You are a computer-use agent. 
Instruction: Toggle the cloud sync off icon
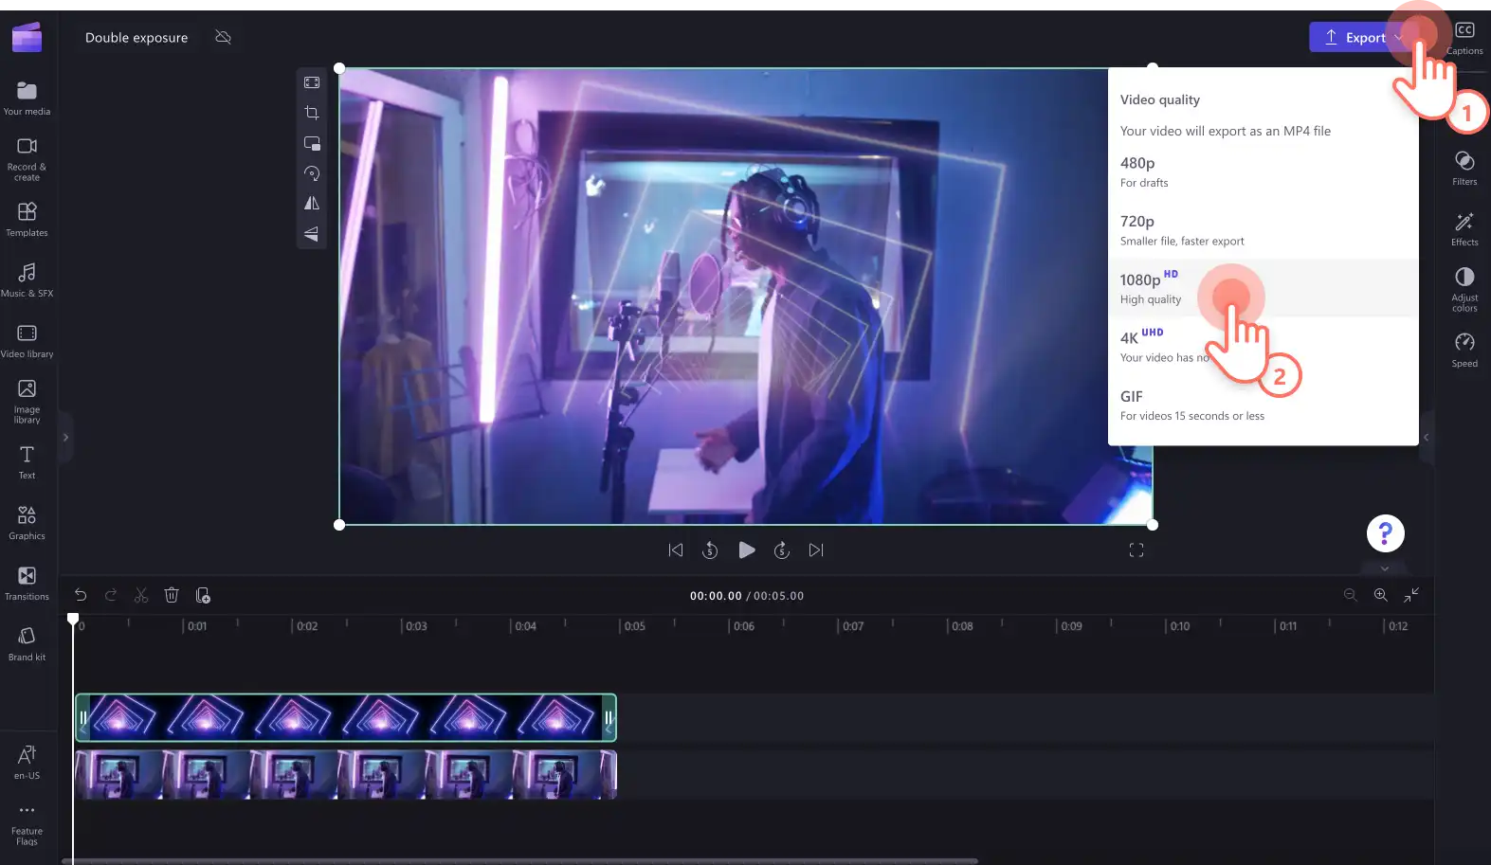(x=224, y=37)
